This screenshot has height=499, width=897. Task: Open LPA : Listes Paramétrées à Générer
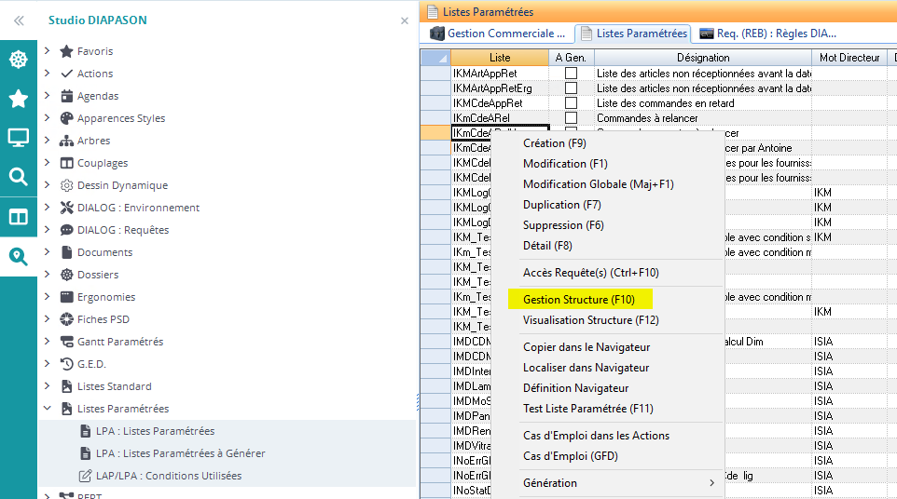(180, 453)
